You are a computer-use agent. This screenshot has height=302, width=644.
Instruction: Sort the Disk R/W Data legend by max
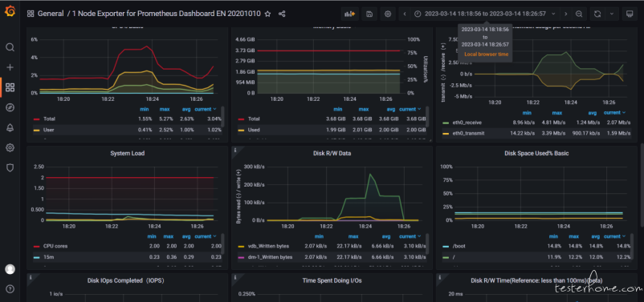pos(353,236)
